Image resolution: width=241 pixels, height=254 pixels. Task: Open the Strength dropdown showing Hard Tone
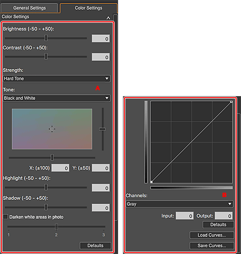click(x=56, y=79)
